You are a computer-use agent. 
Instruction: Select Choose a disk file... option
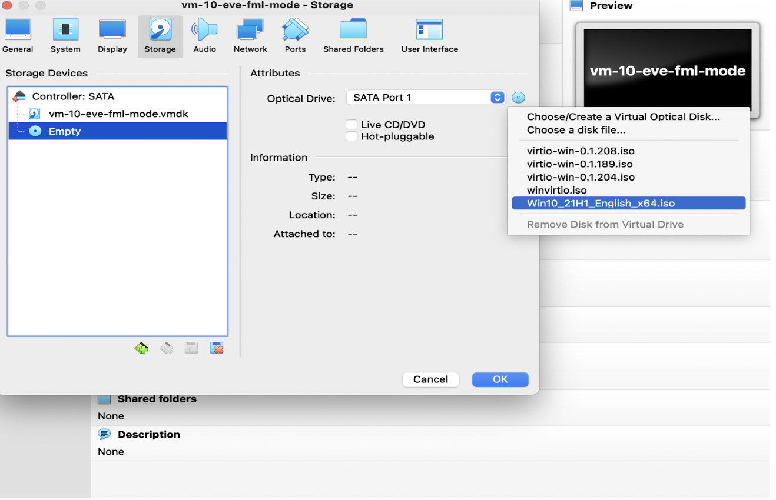tap(576, 130)
